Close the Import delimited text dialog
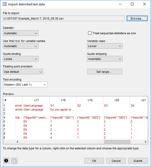This screenshot has width=151, height=167. pyautogui.click(x=145, y=4)
